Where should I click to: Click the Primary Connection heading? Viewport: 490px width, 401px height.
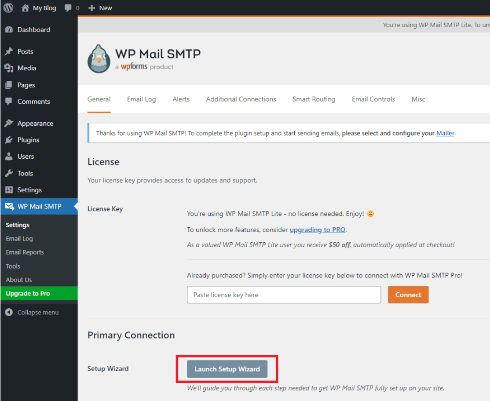(131, 335)
